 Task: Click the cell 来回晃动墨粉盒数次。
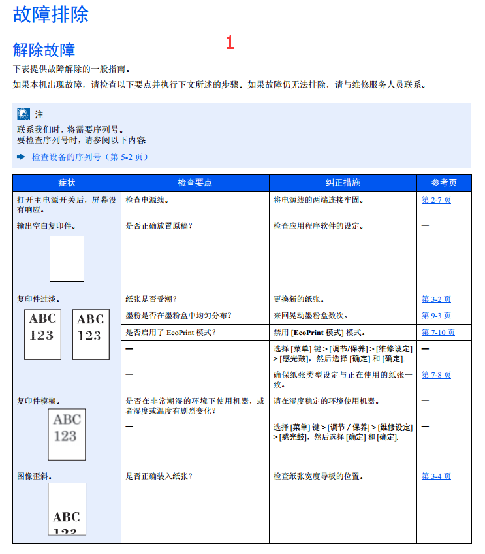pos(343,316)
